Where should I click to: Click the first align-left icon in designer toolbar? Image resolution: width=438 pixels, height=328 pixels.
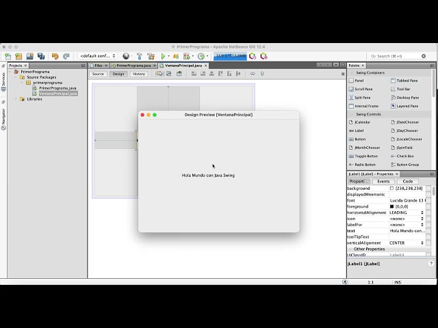(194, 74)
